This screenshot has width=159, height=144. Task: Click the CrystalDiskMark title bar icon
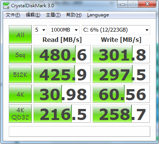[6, 5]
